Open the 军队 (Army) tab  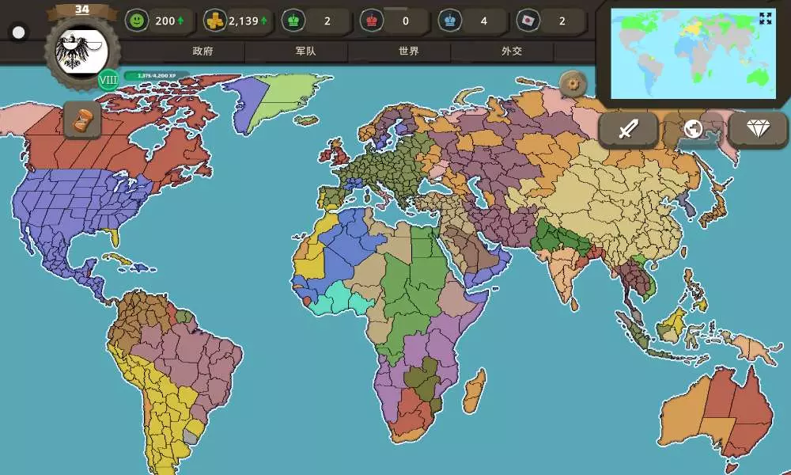305,51
